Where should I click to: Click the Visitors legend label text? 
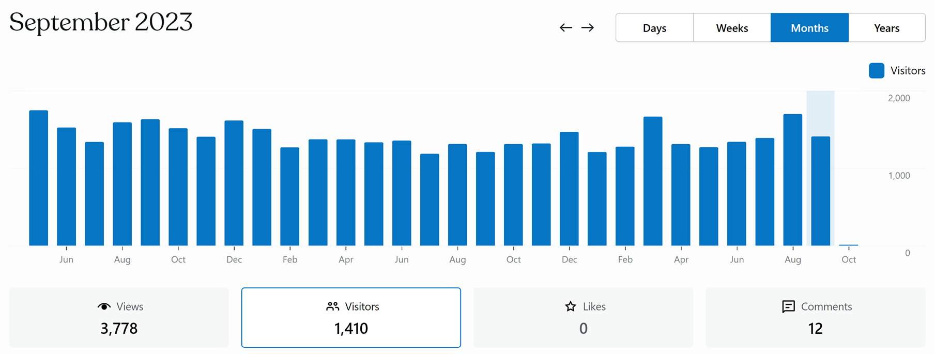pyautogui.click(x=908, y=71)
